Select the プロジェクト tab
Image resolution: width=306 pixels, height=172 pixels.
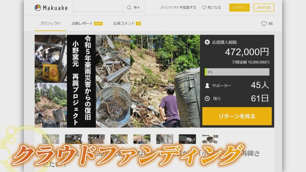(x=50, y=24)
